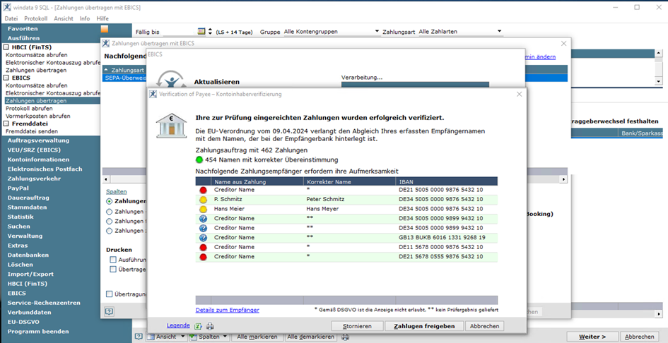Image resolution: width=668 pixels, height=343 pixels.
Task: Click the yellow warning icon next to Hans Meier
Action: click(x=203, y=209)
